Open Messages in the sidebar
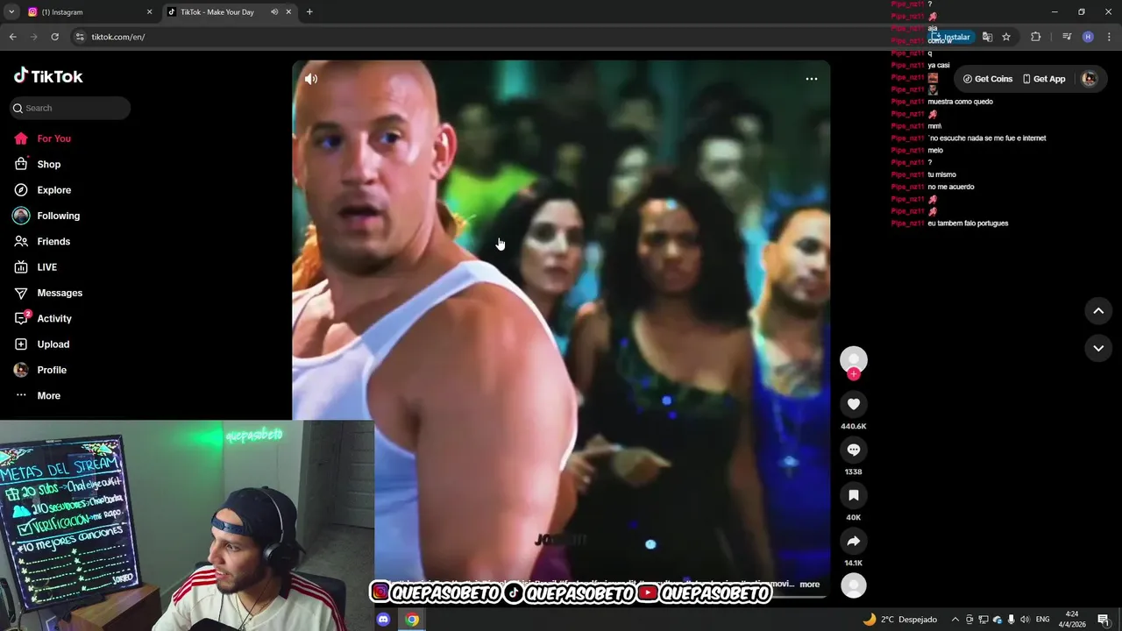This screenshot has height=631, width=1122. point(47,293)
